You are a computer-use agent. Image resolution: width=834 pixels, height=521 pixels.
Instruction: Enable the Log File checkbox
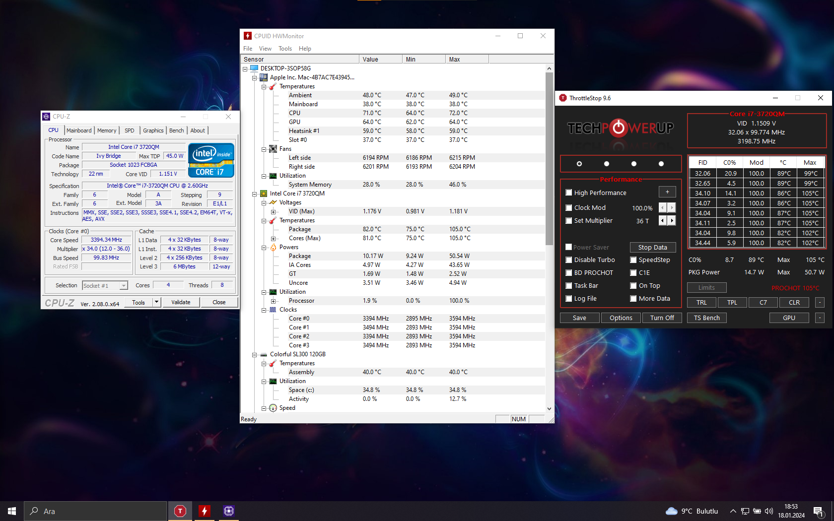569,298
